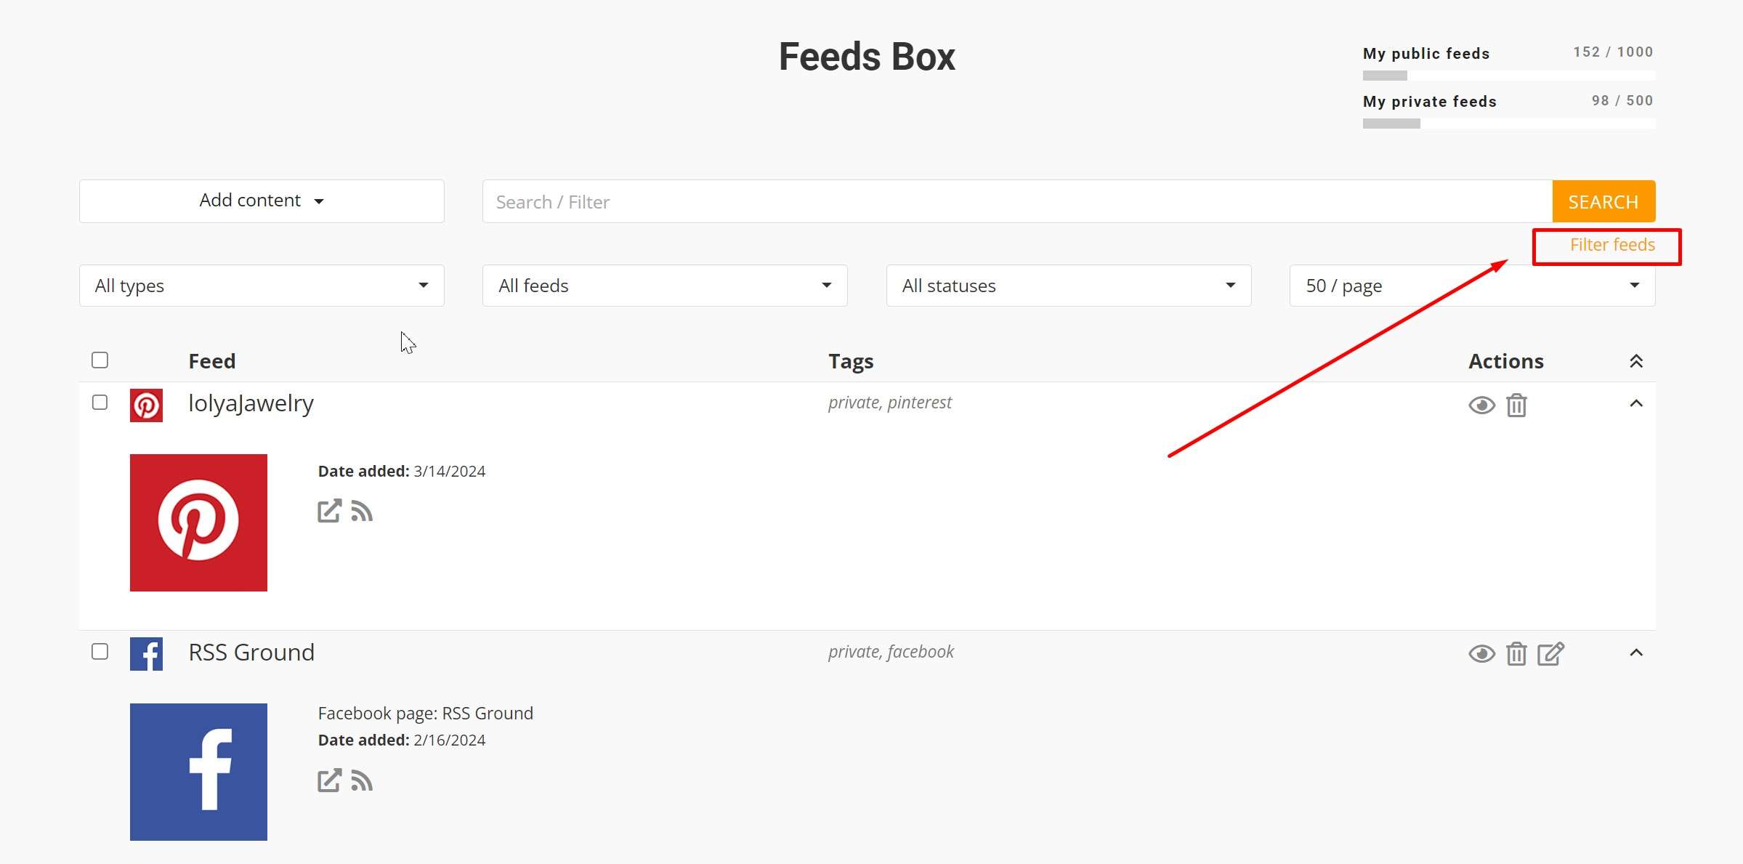Check the select-all feeds checkbox
This screenshot has width=1743, height=864.
(100, 360)
